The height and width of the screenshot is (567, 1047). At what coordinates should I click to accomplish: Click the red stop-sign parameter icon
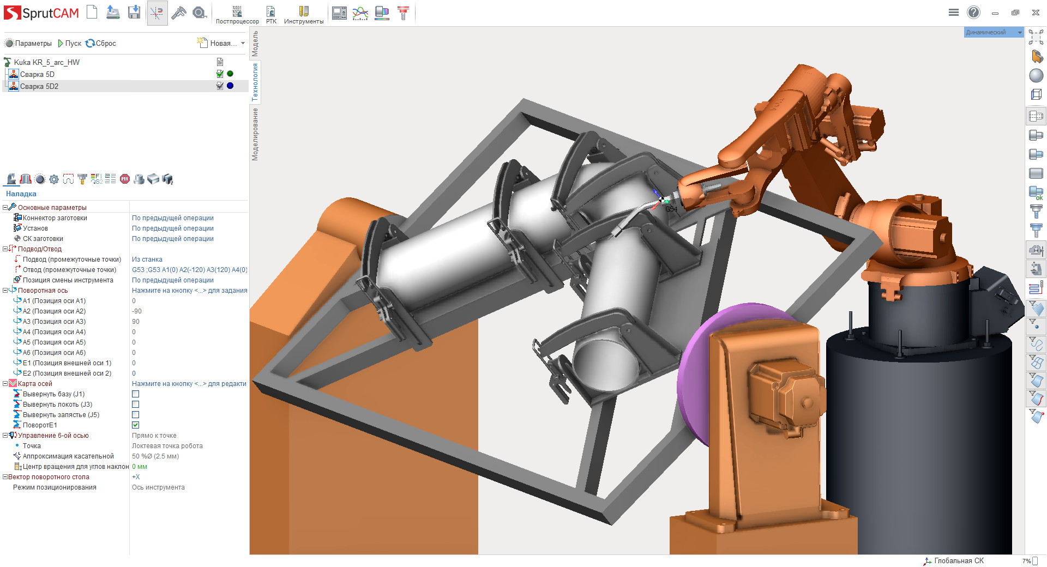coord(125,179)
